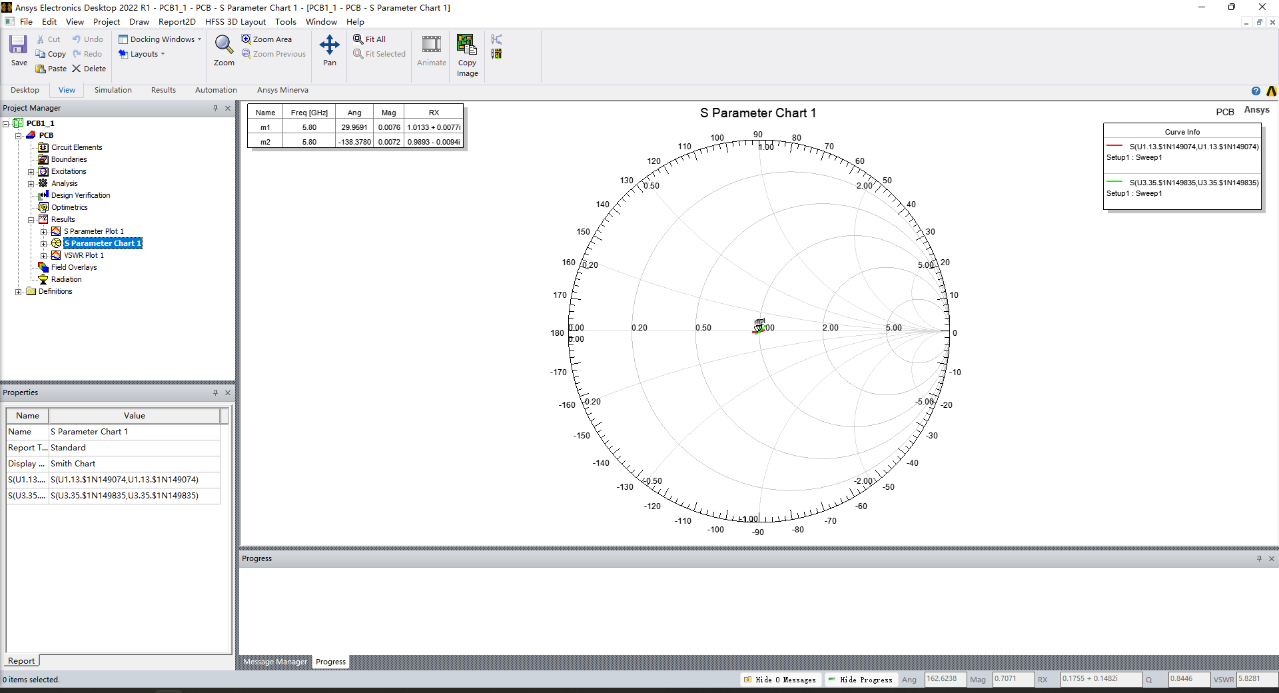Pin the Progress panel
Image resolution: width=1279 pixels, height=693 pixels.
(x=1259, y=558)
